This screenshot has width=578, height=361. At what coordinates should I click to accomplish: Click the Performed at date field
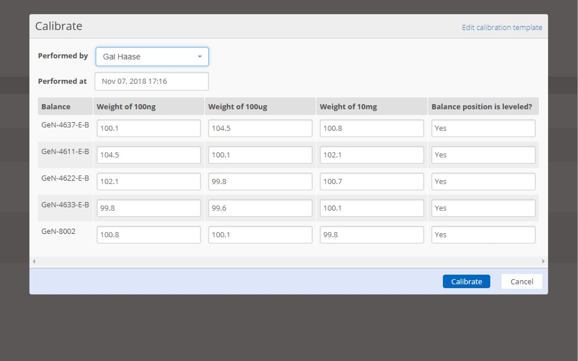click(x=151, y=81)
